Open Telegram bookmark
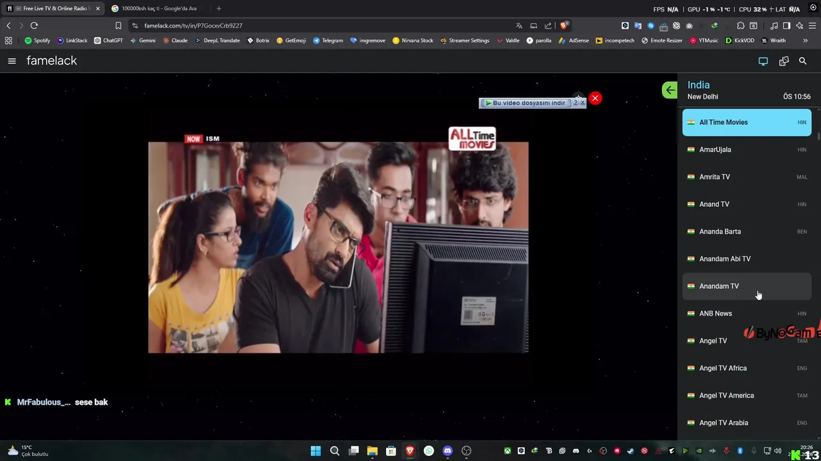 click(328, 40)
